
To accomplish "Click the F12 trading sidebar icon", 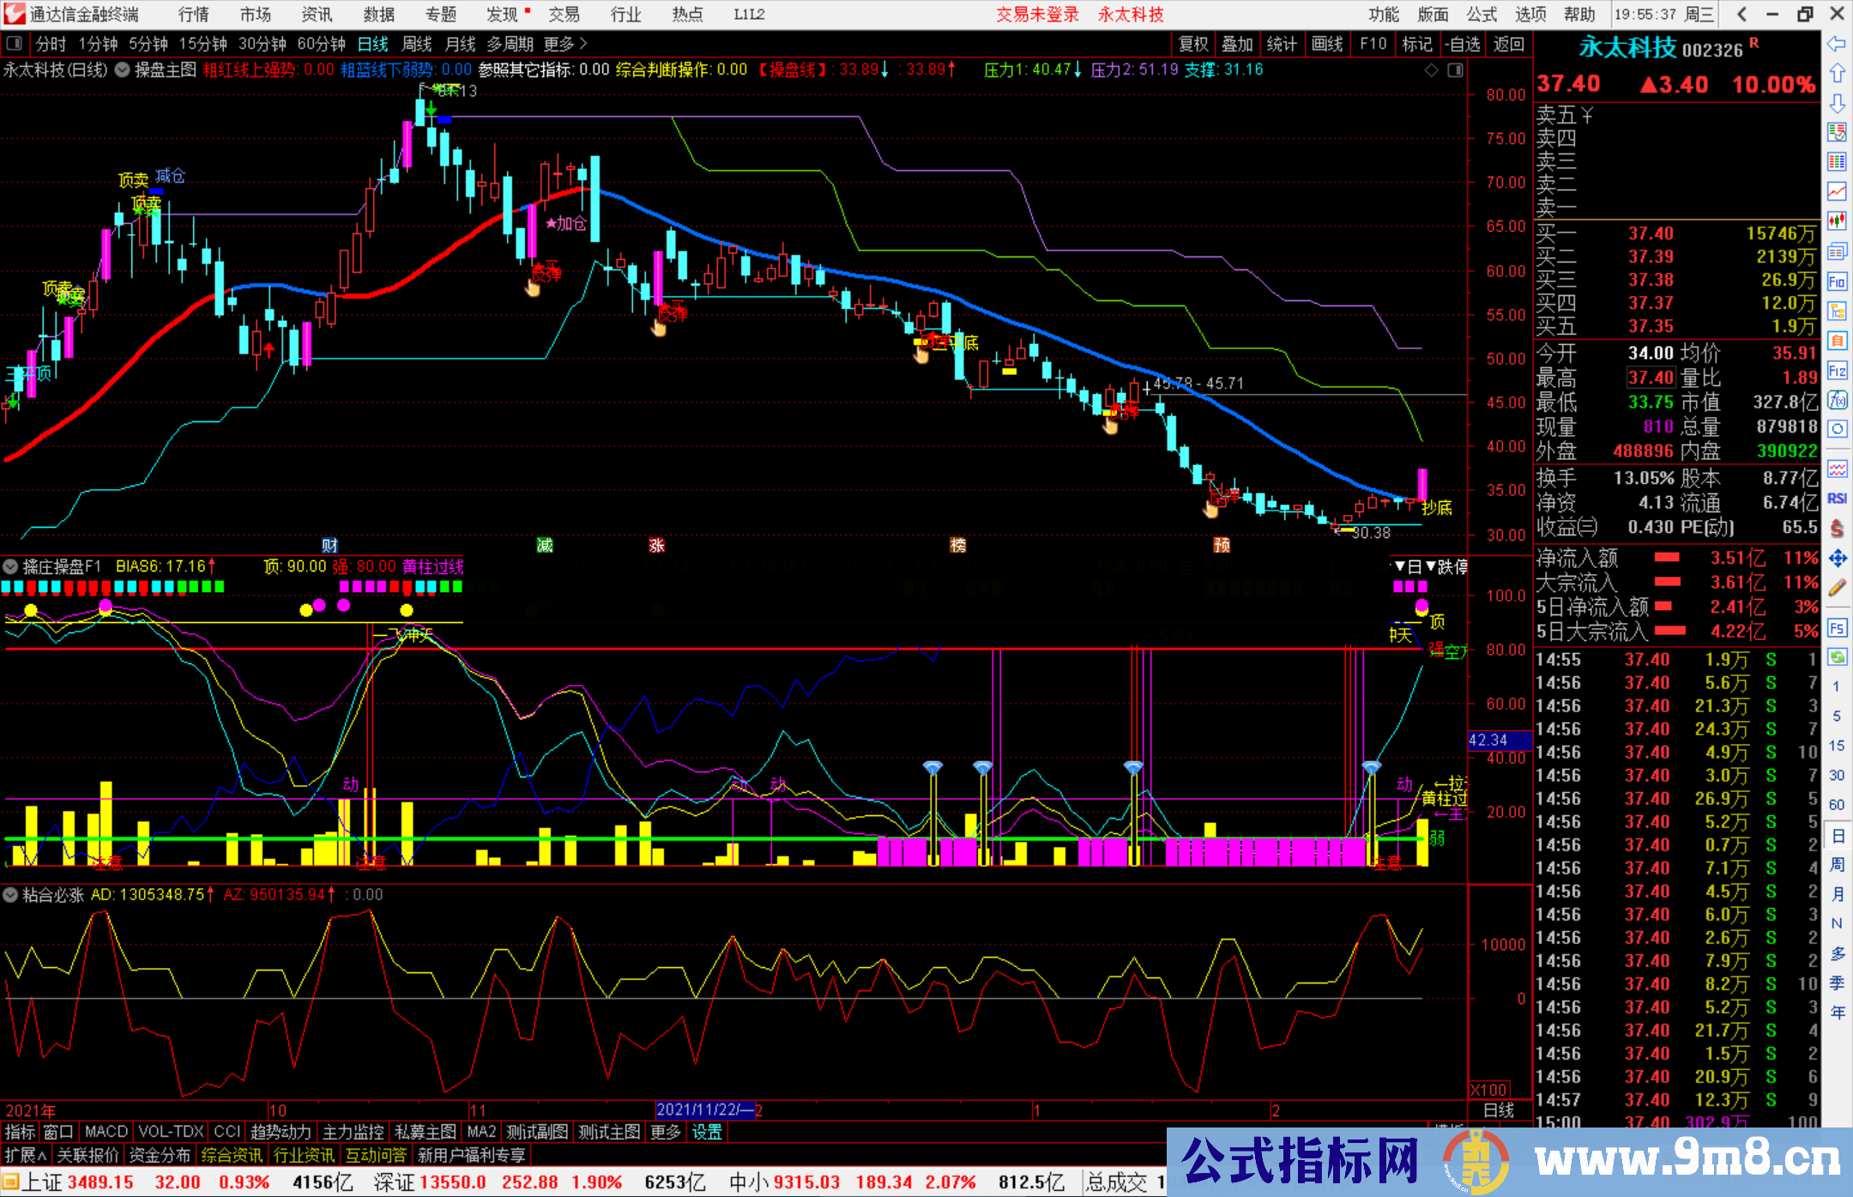I will (x=1837, y=371).
